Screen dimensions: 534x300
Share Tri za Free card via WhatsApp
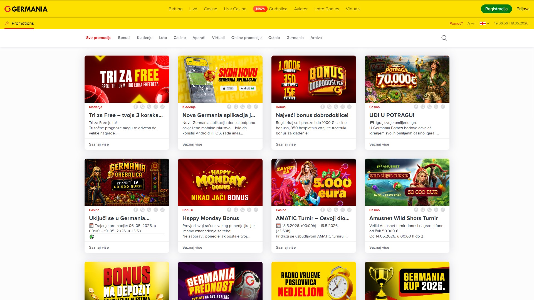pos(149,107)
